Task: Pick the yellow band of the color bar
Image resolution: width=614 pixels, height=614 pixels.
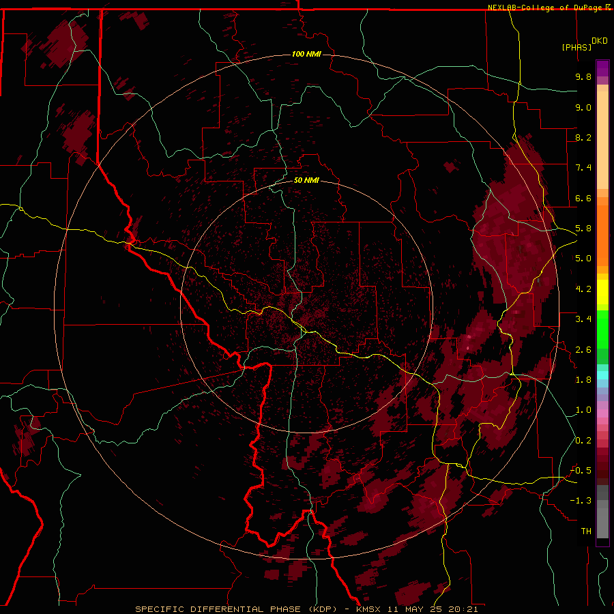Action: [x=602, y=292]
